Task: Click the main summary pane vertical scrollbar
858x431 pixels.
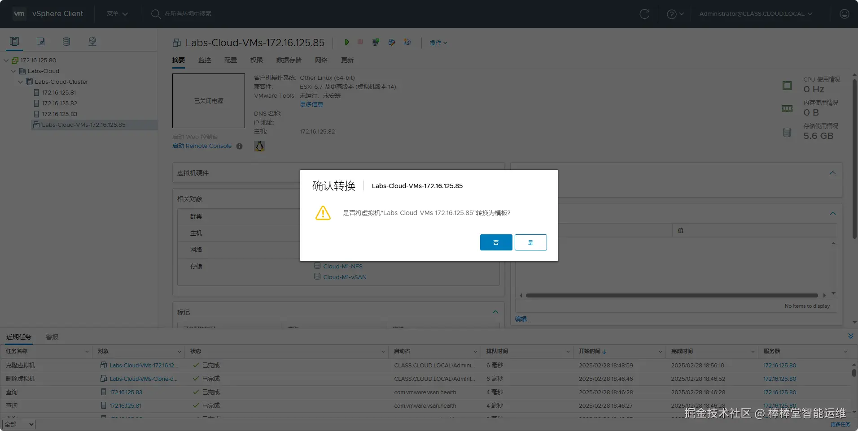Action: pos(854,159)
